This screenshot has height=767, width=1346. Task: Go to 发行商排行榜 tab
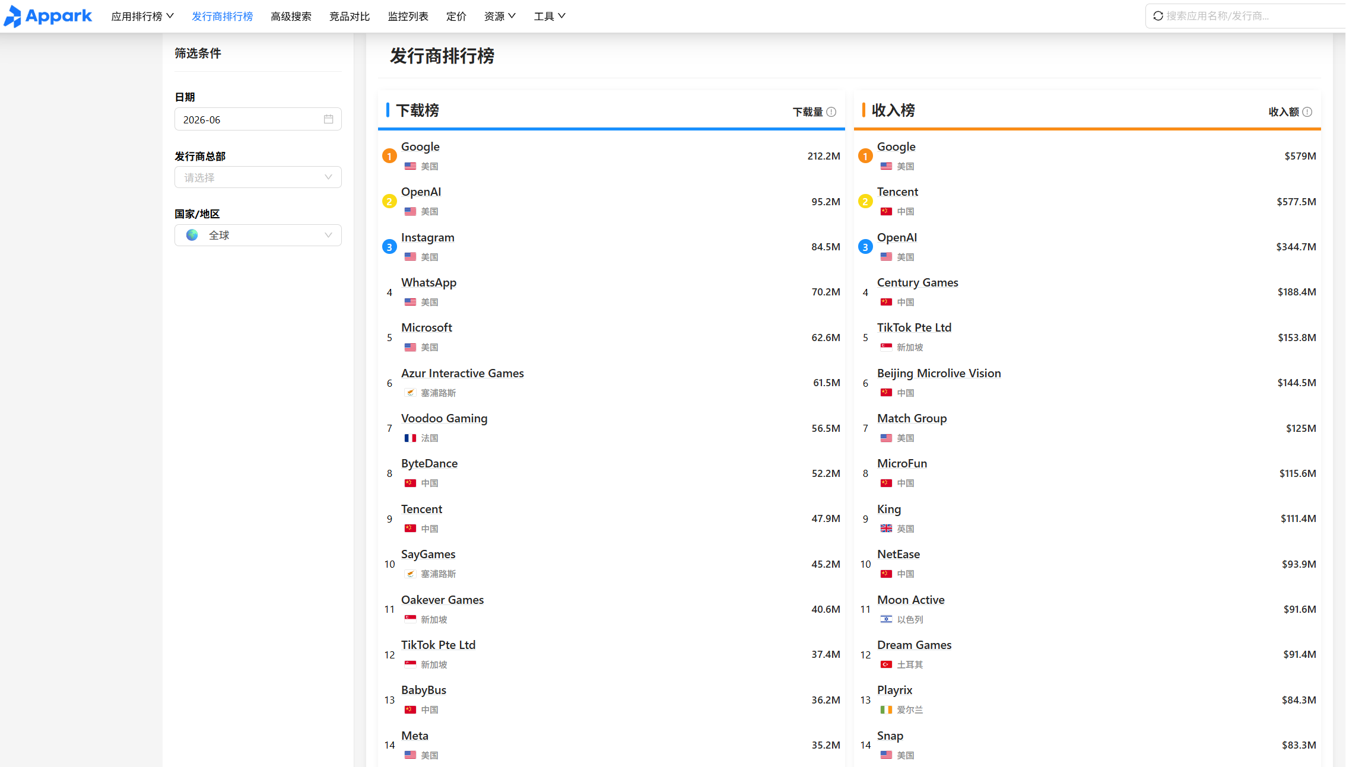[x=223, y=16]
